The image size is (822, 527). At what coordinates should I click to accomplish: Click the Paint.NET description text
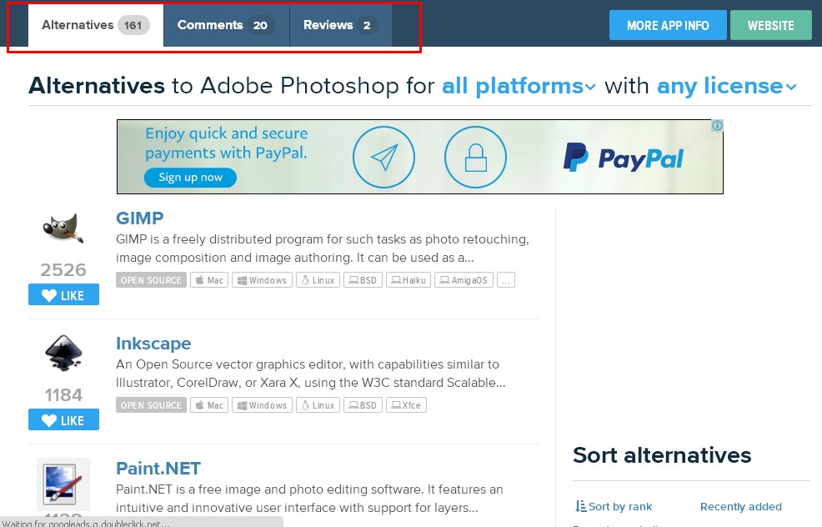(309, 499)
